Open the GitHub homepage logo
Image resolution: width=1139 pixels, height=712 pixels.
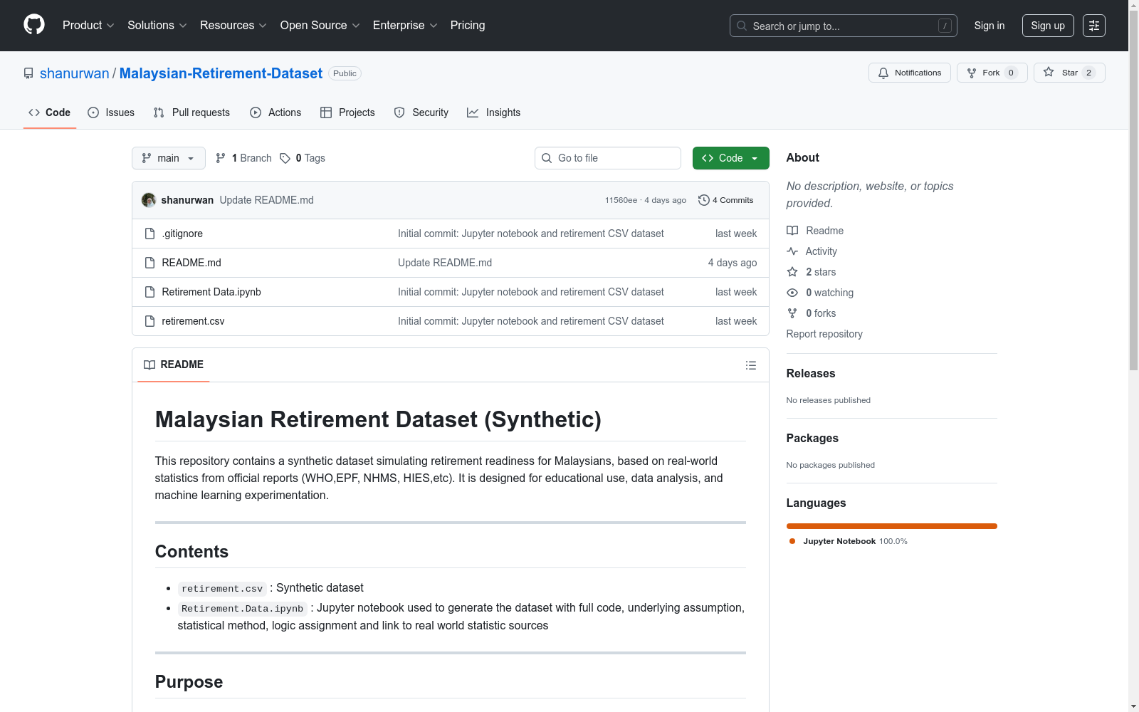click(34, 25)
